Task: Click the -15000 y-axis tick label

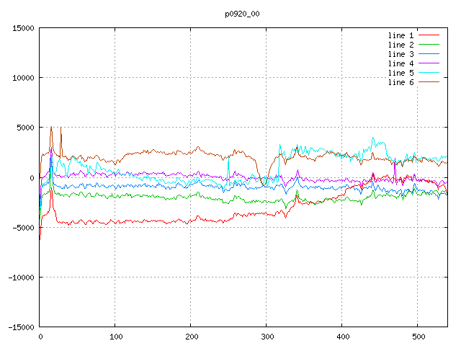Action: 20,327
